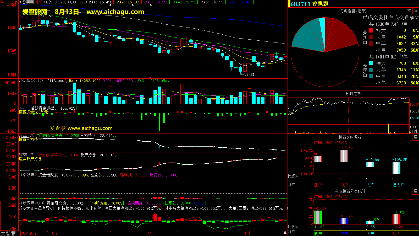Click the lock icon at bottom of chart
Screen dimensions: 419x236
(285, 233)
